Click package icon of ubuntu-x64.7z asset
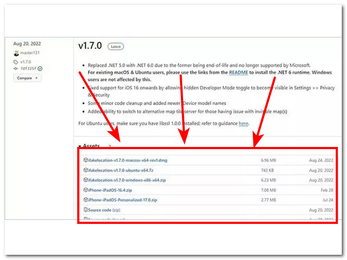Screen dimensions: 347x260 (85, 170)
